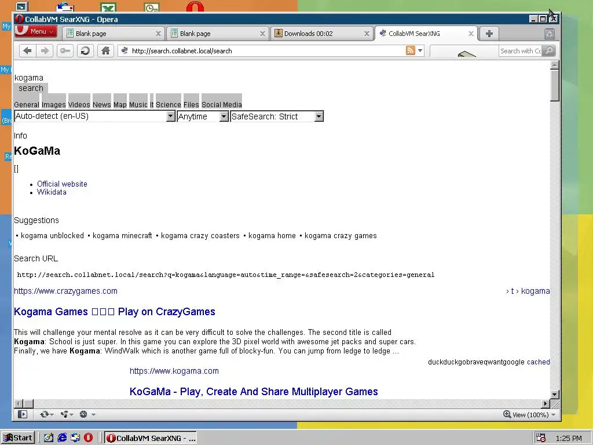593x445 pixels.
Task: Launch Internet Explorer from Quick Launch
Action: coord(61,438)
